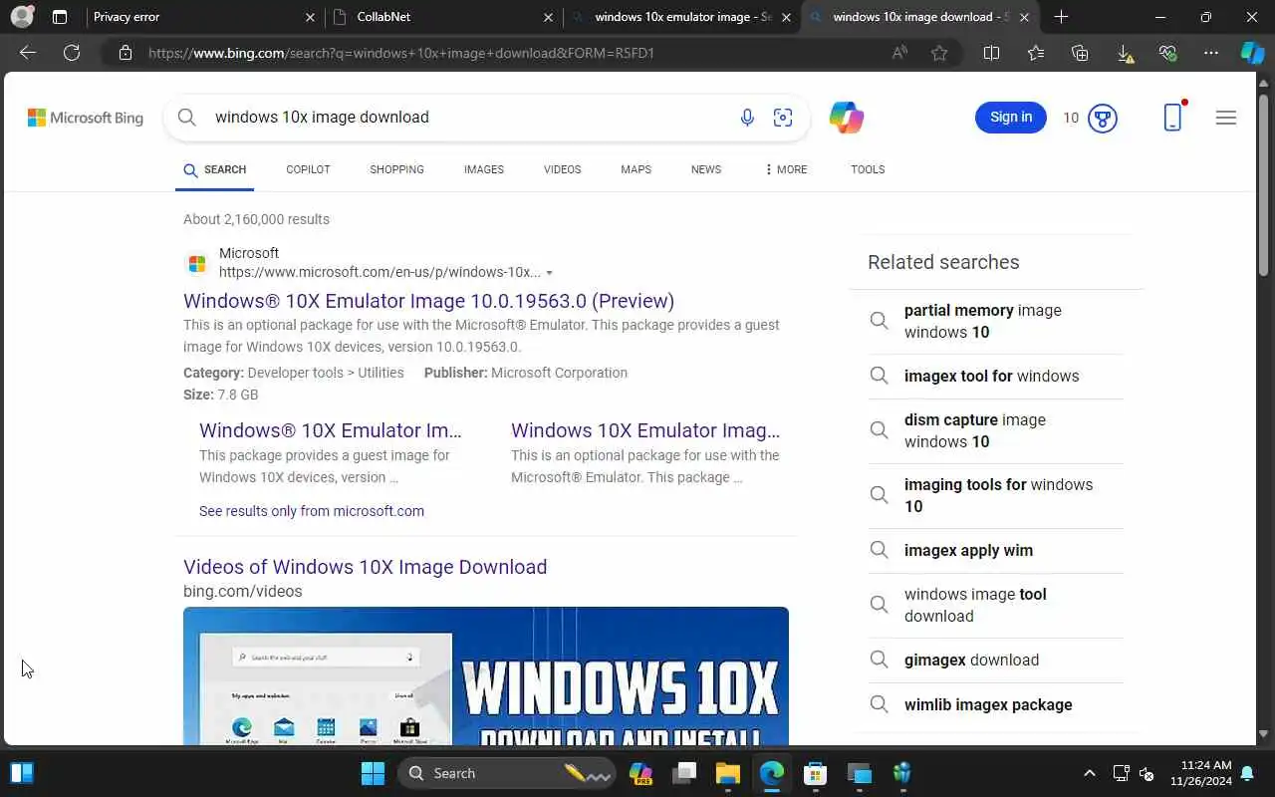Expand the MORE search options
The height and width of the screenshot is (797, 1275).
(786, 169)
